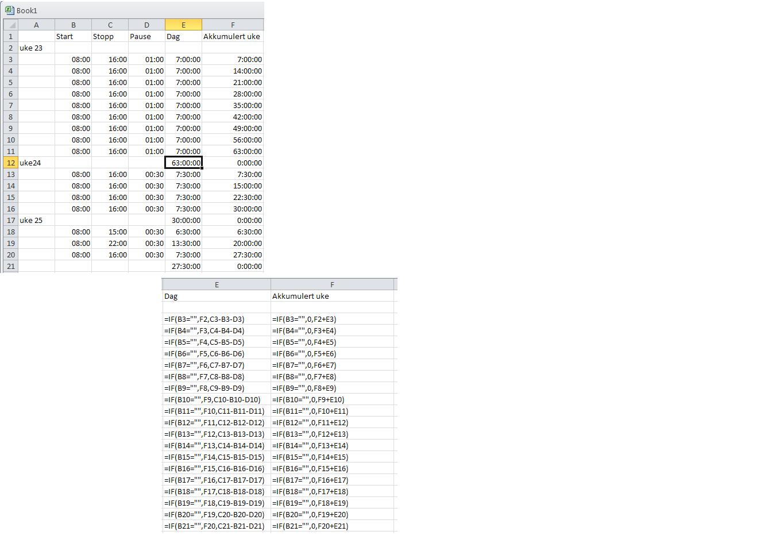Select row 7 header
The width and height of the screenshot is (768, 543).
(x=10, y=105)
